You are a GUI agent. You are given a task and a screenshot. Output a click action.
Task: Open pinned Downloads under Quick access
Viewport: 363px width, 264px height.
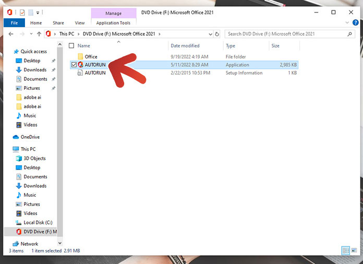click(35, 70)
